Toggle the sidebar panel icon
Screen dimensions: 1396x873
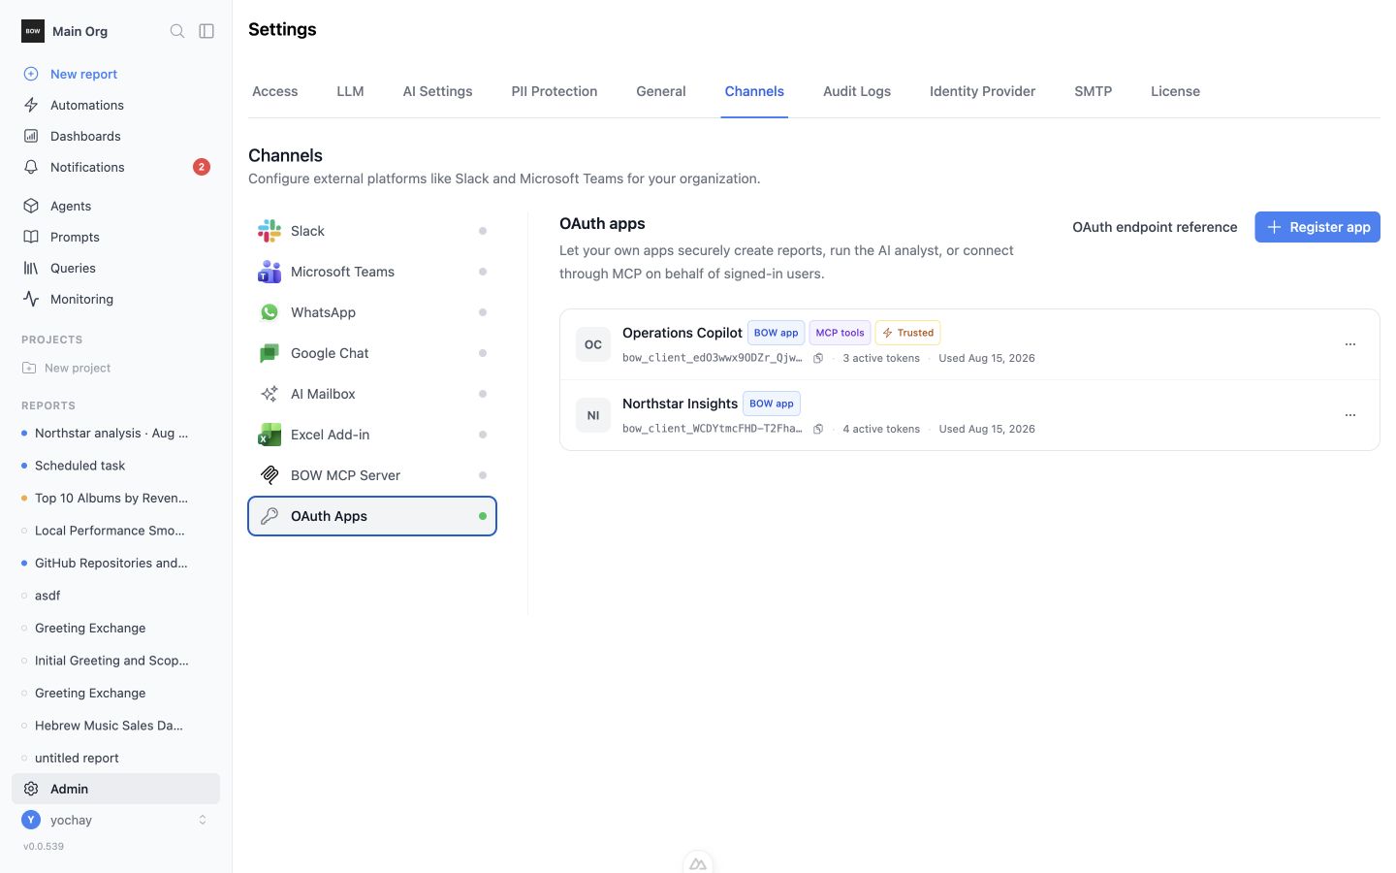tap(206, 31)
